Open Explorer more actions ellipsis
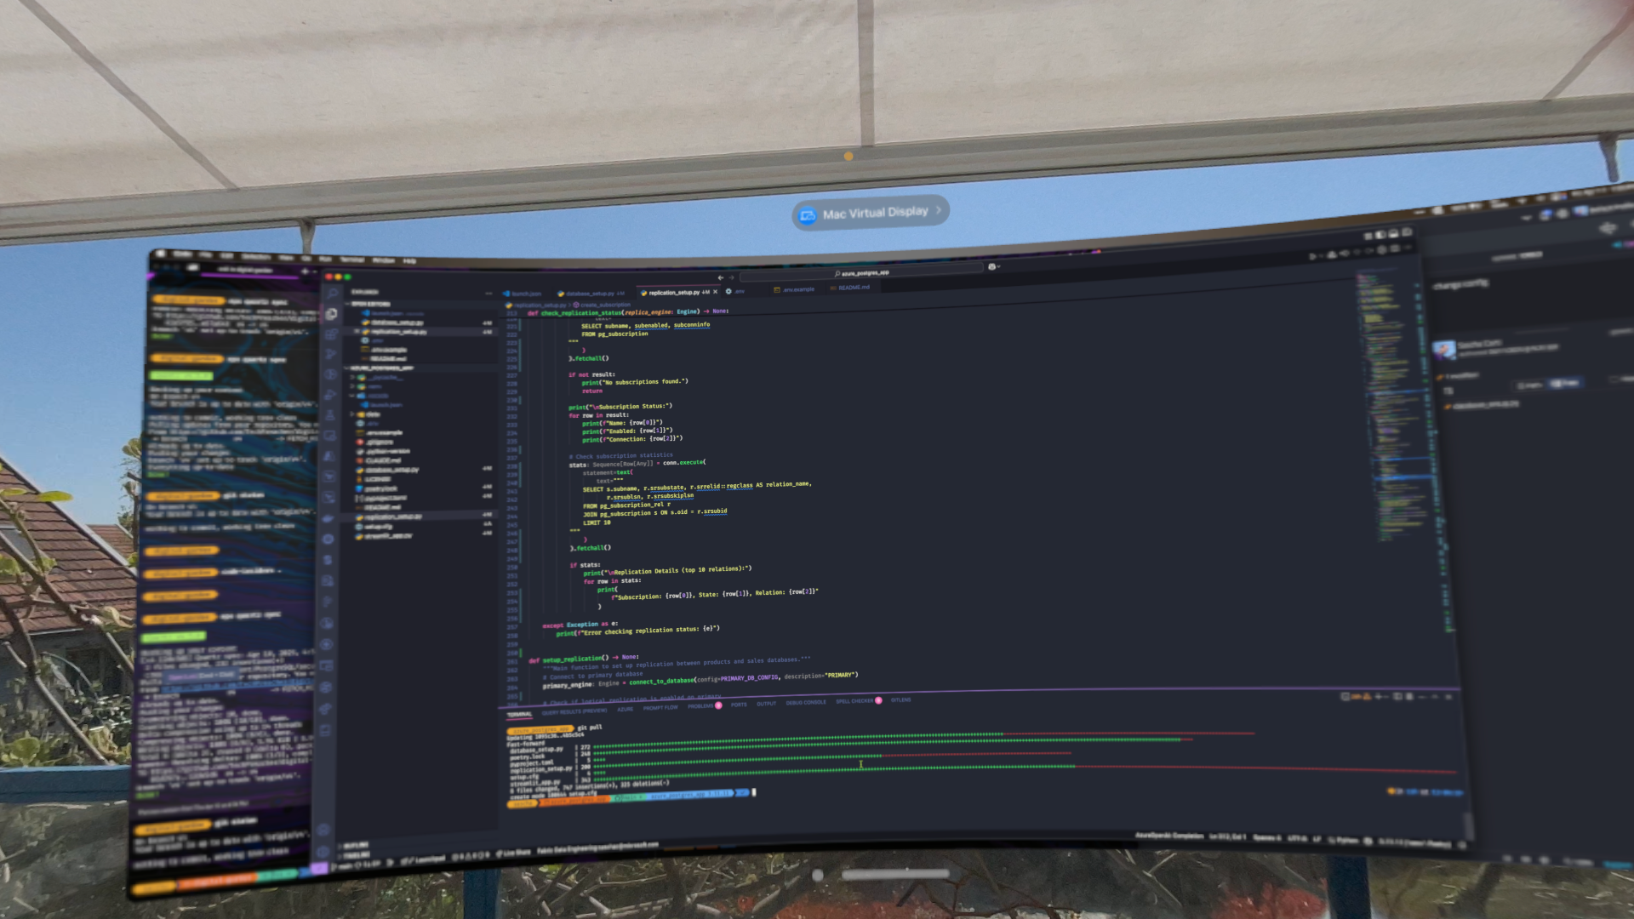Screen dimensions: 1634x919 488,294
